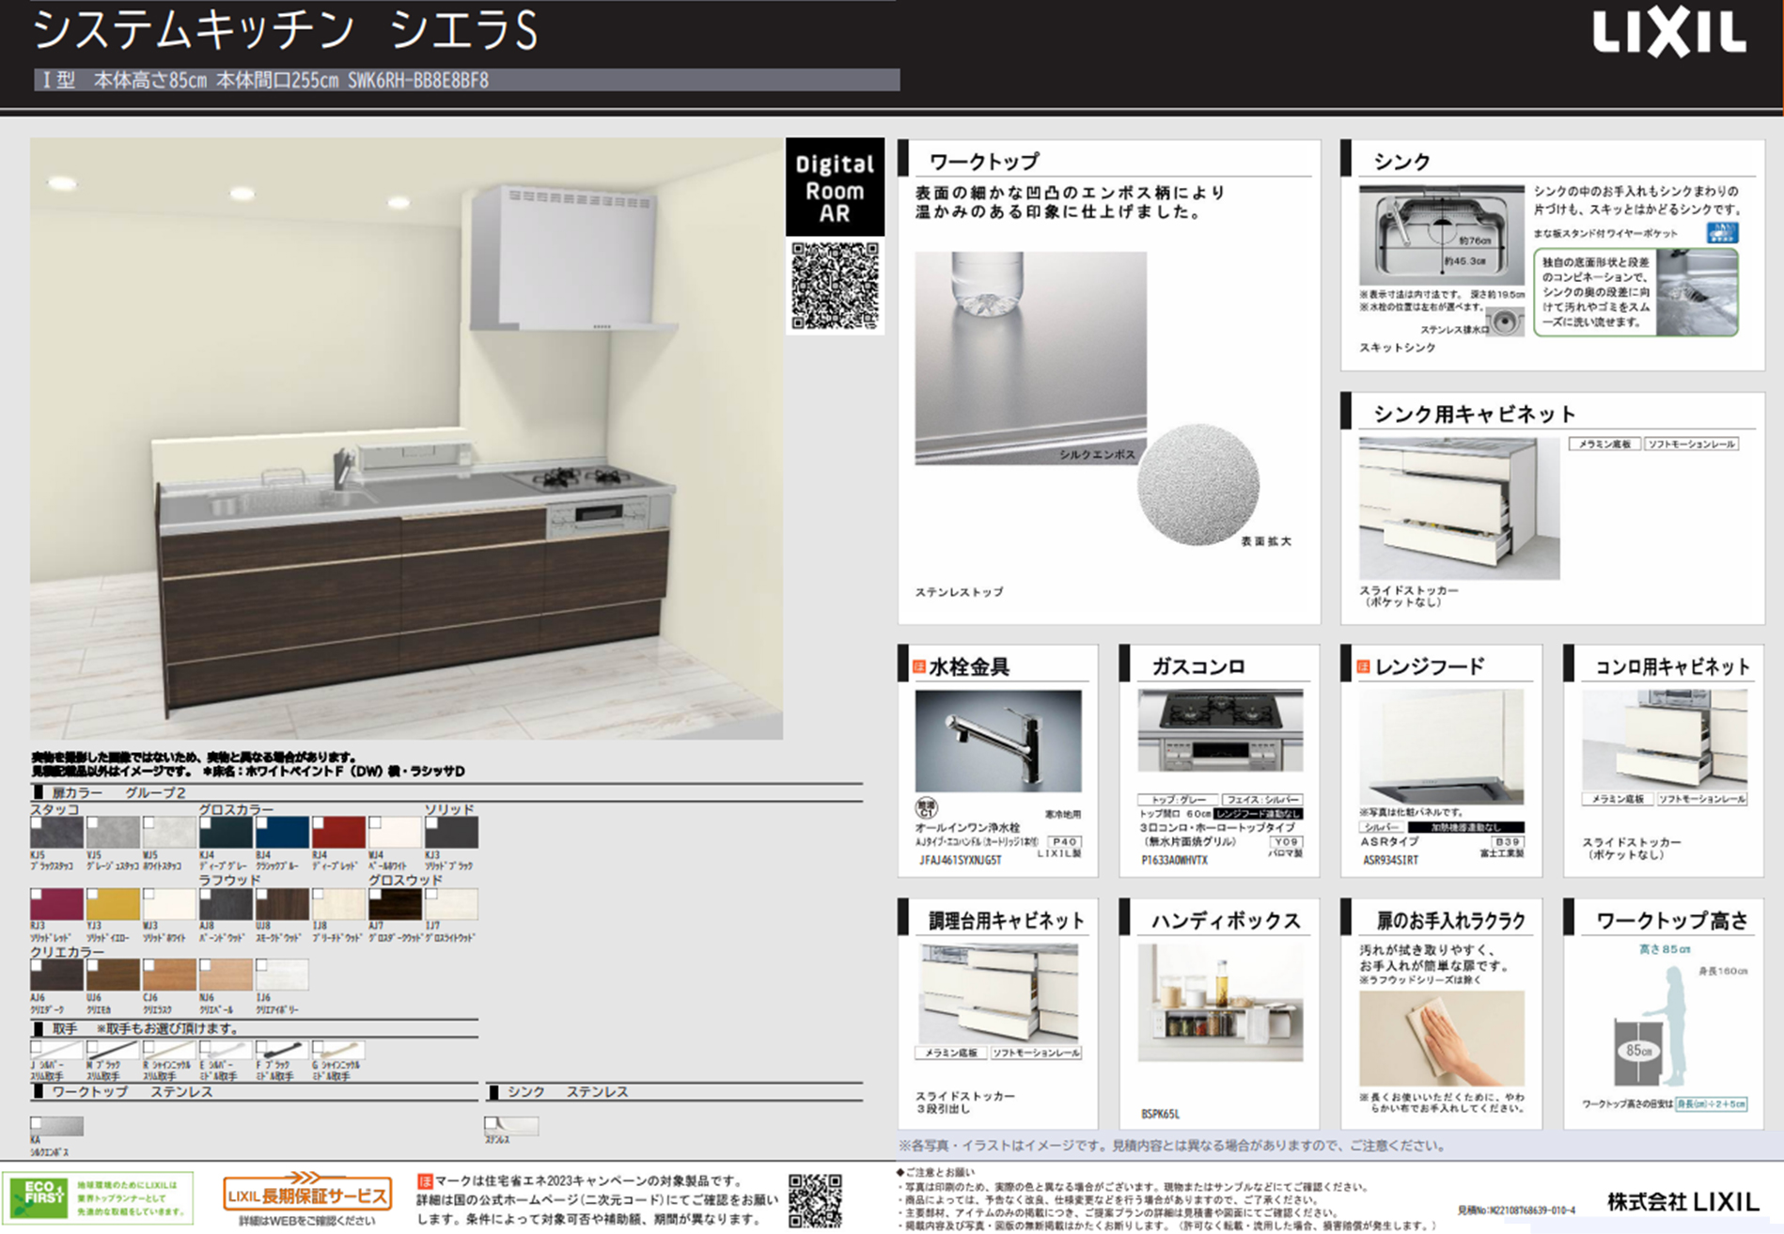Select the M ブラック スリム取手 handle image

[113, 1049]
